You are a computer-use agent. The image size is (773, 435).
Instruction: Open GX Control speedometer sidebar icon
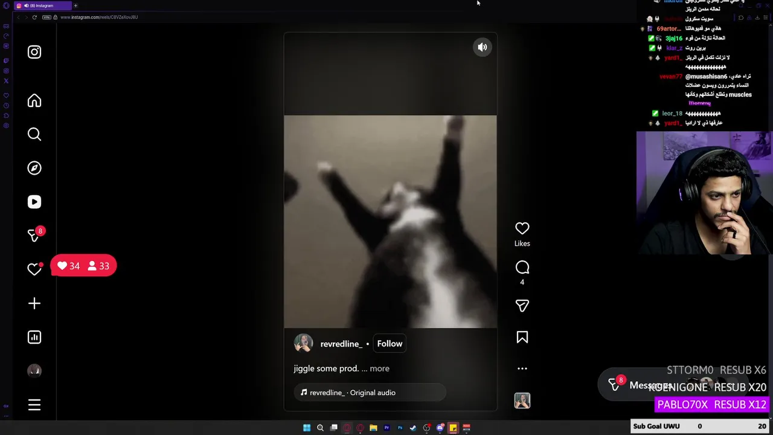click(6, 36)
